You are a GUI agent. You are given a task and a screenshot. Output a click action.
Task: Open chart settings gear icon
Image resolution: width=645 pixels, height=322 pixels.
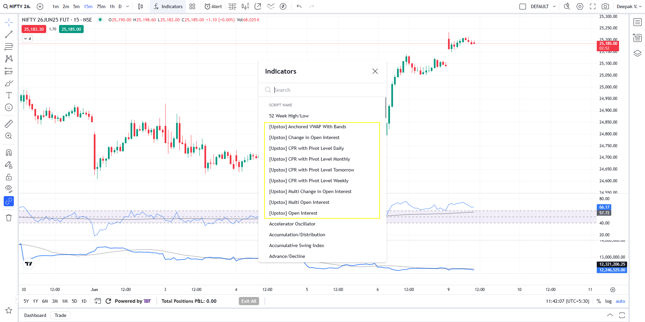(580, 6)
